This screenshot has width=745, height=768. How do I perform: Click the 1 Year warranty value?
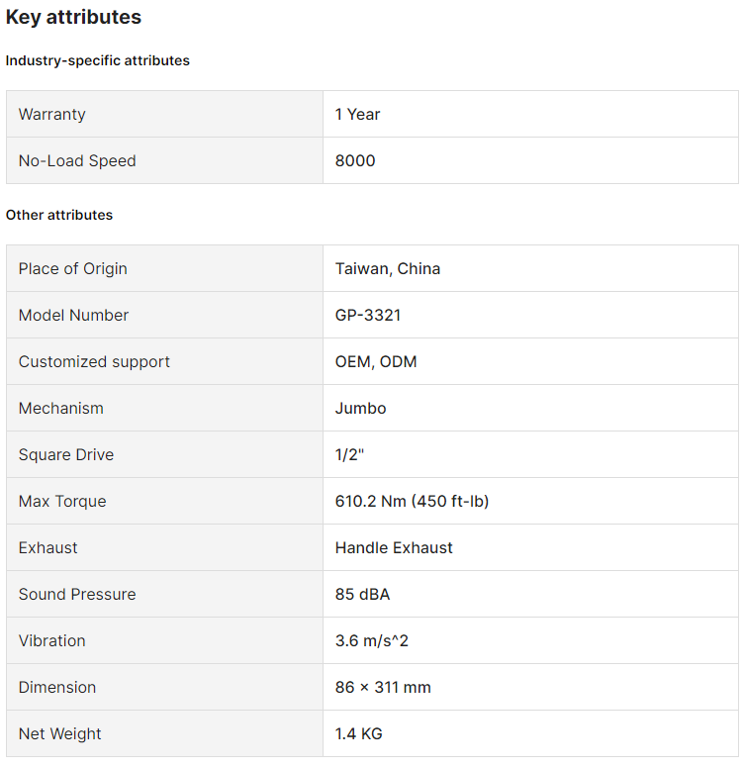point(357,114)
